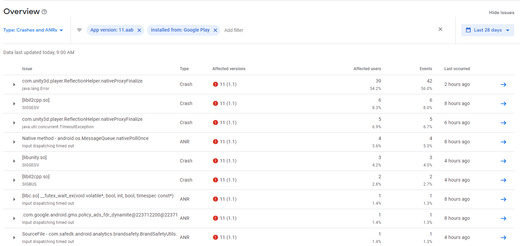Screen dimensions: 520x246
Task: Click the red error icon on the MessageQueue.nativePollOnce row
Action: [x=215, y=142]
